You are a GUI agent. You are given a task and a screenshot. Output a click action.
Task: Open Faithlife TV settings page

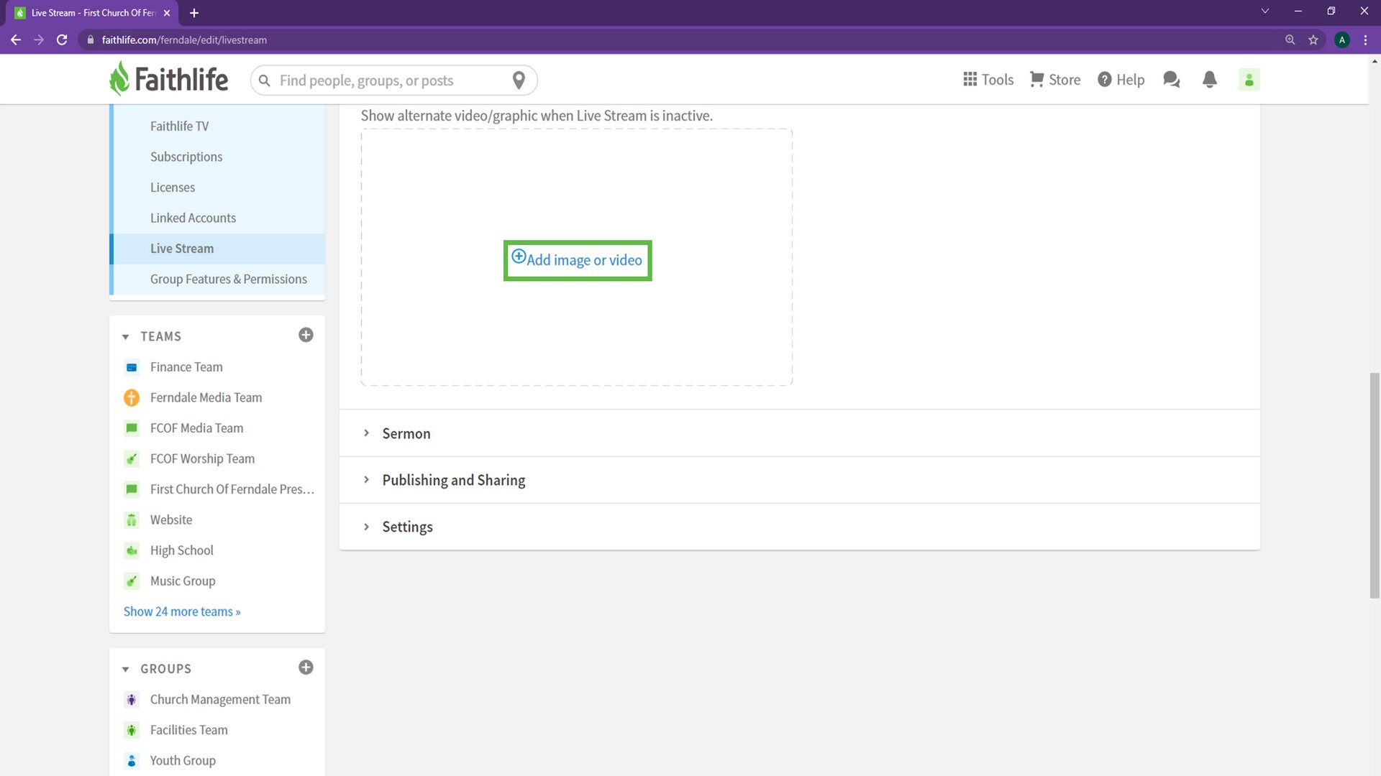tap(179, 126)
